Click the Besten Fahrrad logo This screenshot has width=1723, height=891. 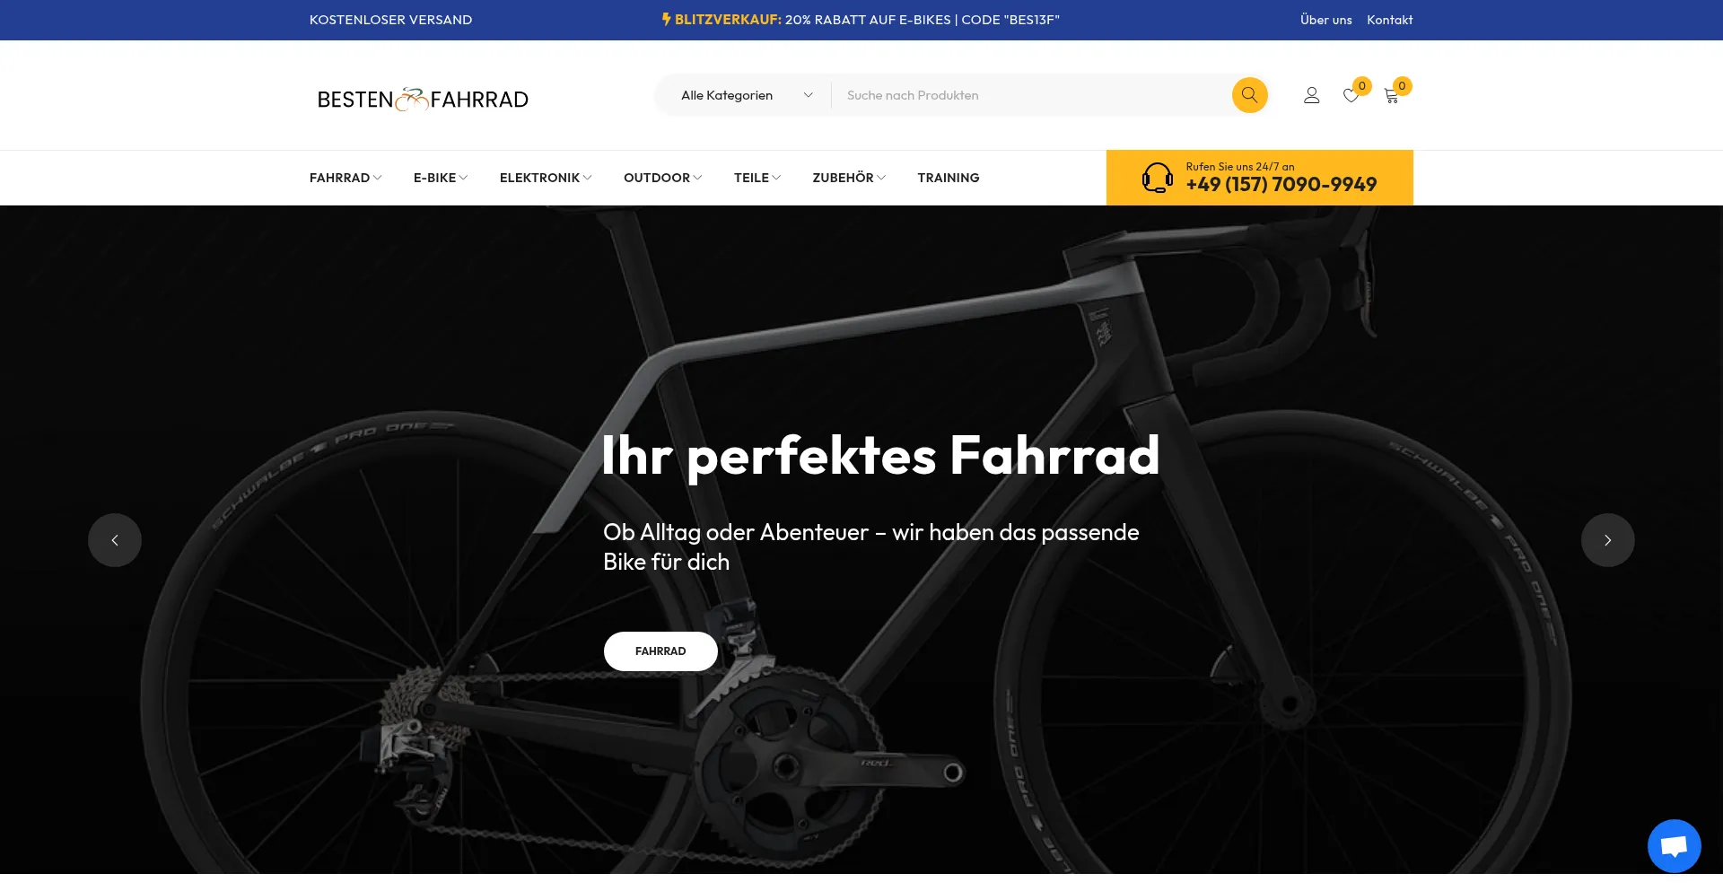click(423, 99)
